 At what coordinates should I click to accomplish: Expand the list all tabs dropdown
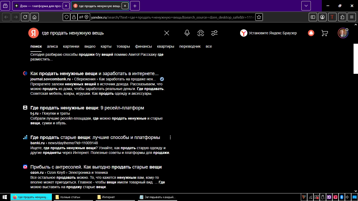[x=306, y=6]
